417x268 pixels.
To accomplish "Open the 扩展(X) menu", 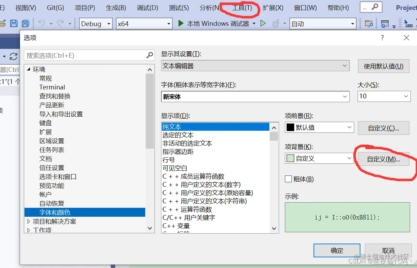I will [273, 8].
